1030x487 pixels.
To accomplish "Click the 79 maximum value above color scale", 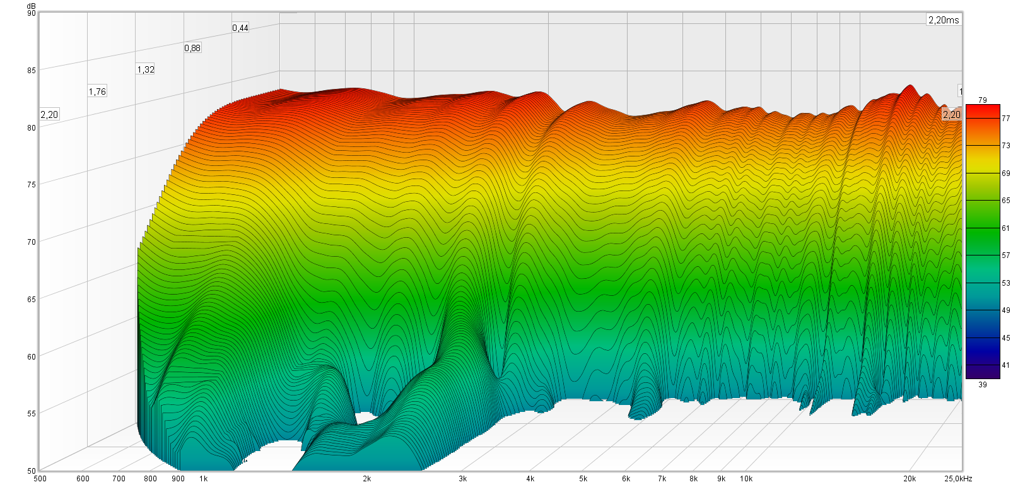I will (x=982, y=100).
